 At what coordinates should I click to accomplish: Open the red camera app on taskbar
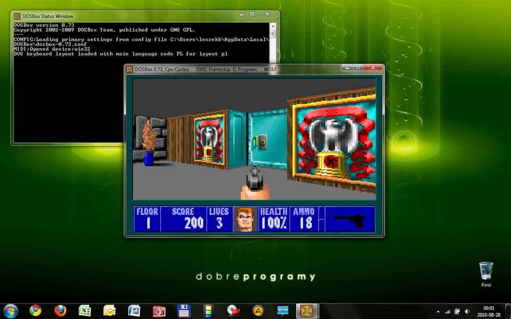pyautogui.click(x=159, y=311)
